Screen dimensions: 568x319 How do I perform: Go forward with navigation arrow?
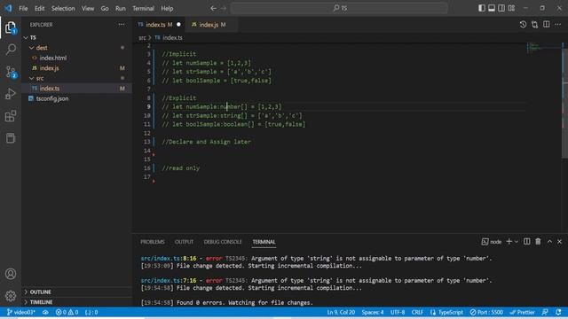click(224, 8)
